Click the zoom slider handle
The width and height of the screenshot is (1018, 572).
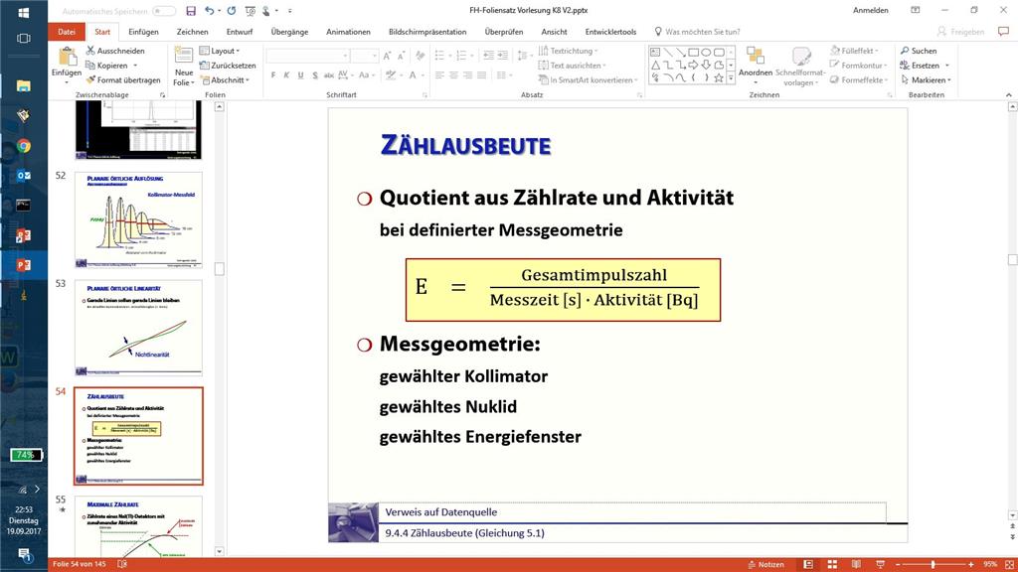[933, 564]
